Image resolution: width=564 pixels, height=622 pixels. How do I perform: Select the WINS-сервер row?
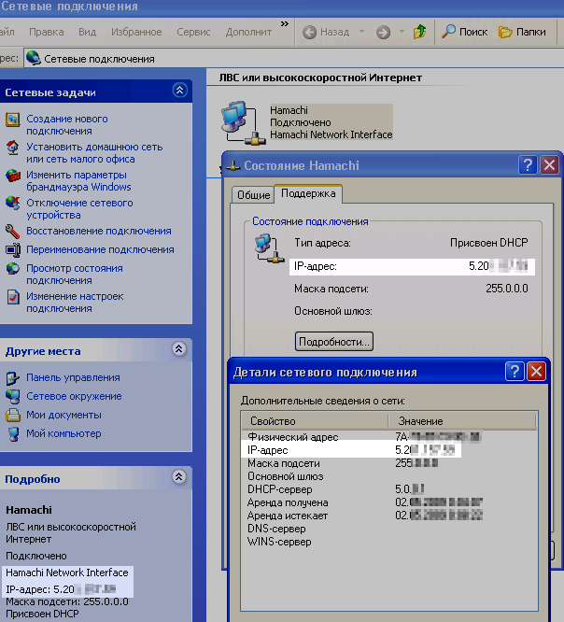[x=388, y=542]
